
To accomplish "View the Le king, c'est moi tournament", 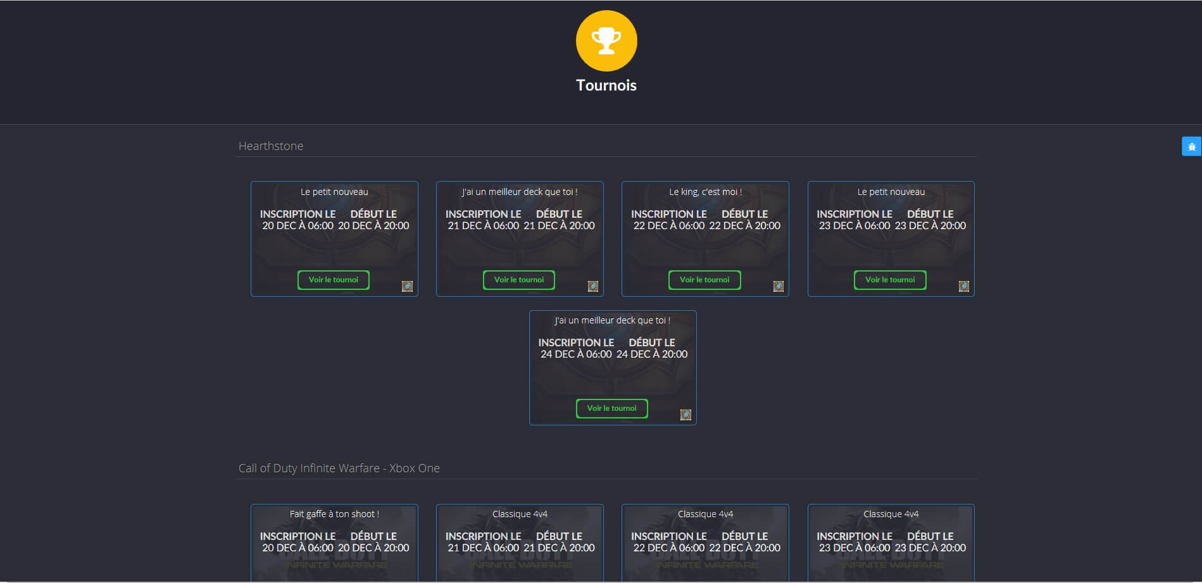I will 704,280.
